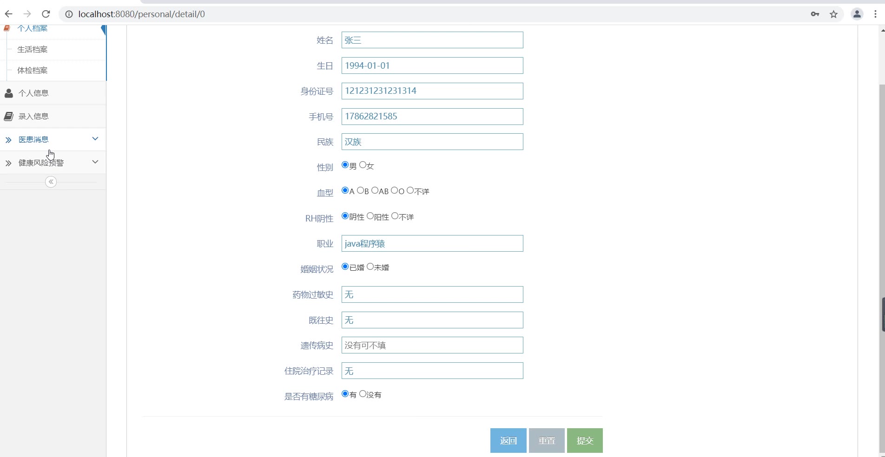The image size is (885, 457).
Task: Open 生活档案 in the sidebar
Action: click(33, 49)
